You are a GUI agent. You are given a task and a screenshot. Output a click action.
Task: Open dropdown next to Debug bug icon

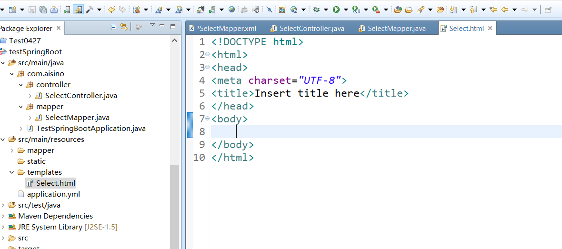(x=326, y=10)
